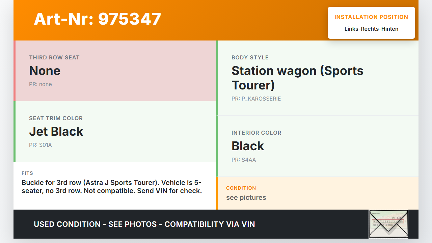Click the PR: S4AA code

(x=244, y=160)
